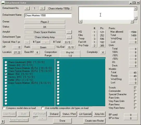Go to next detachment number arrow
Screen dimensions: 141x125
(42, 8)
